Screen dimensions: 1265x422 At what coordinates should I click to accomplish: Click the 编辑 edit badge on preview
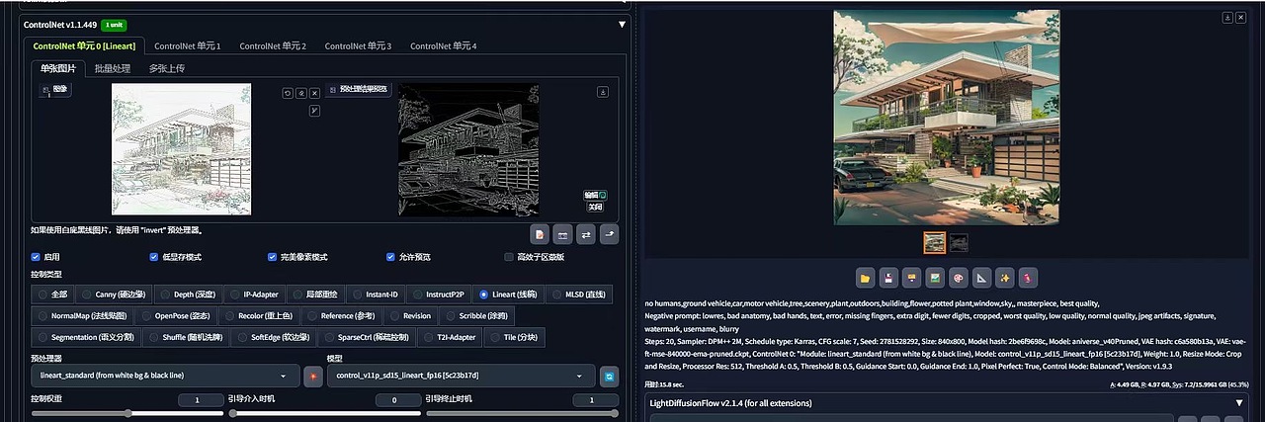(x=594, y=196)
